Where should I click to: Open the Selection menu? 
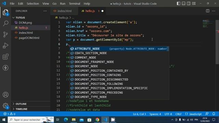[x=33, y=4]
